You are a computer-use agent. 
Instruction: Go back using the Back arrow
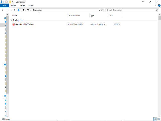tap(3, 10)
